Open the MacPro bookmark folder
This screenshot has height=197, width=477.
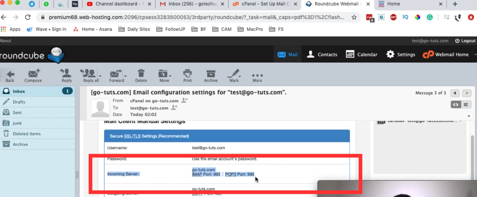[x=250, y=29]
